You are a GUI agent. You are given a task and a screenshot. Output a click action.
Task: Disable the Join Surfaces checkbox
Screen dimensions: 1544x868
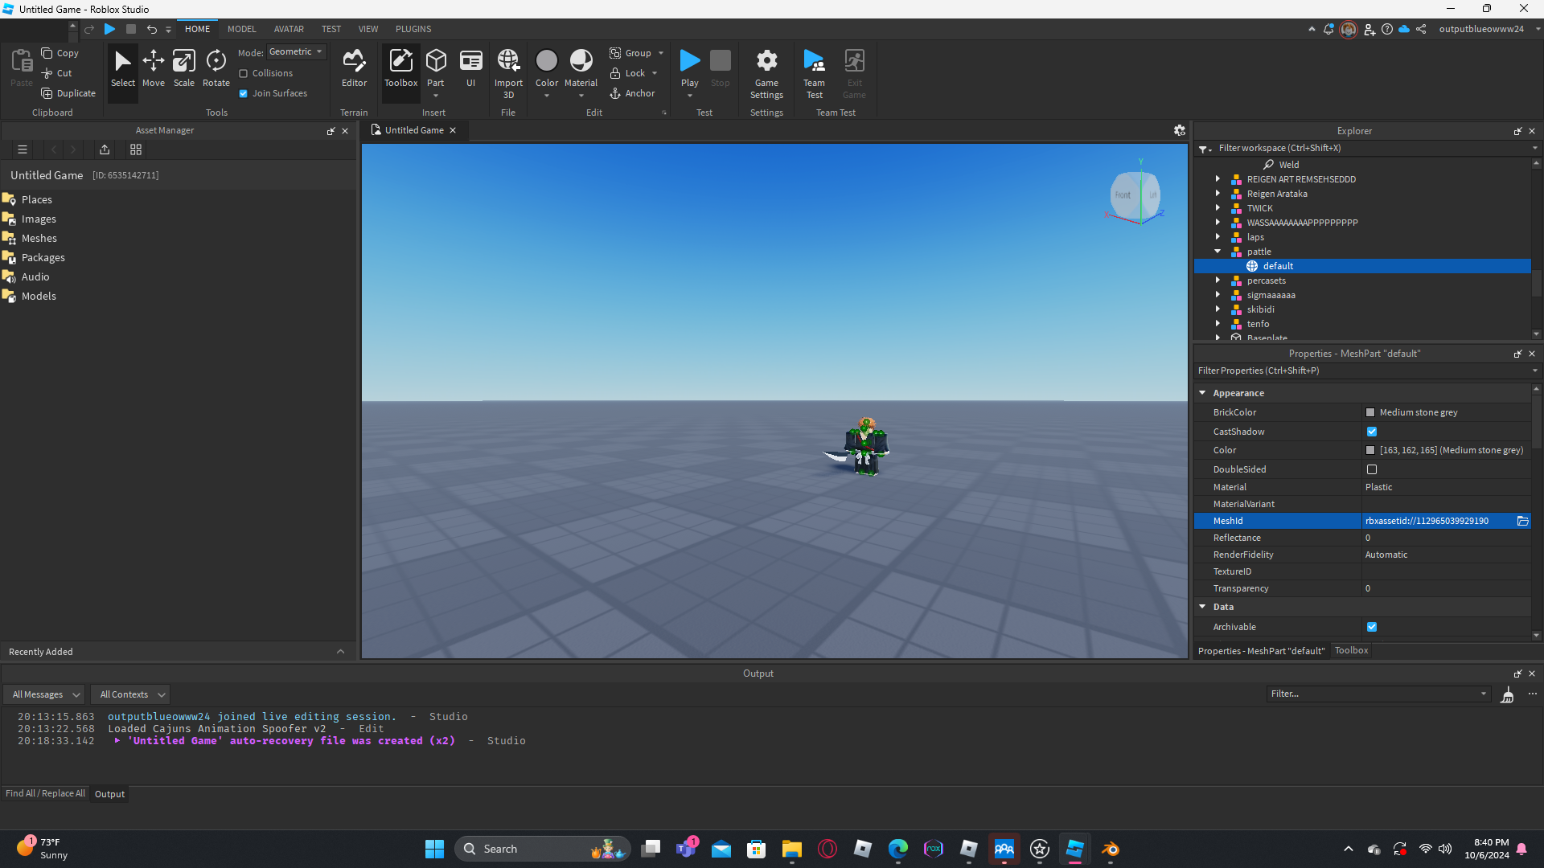[x=244, y=93]
